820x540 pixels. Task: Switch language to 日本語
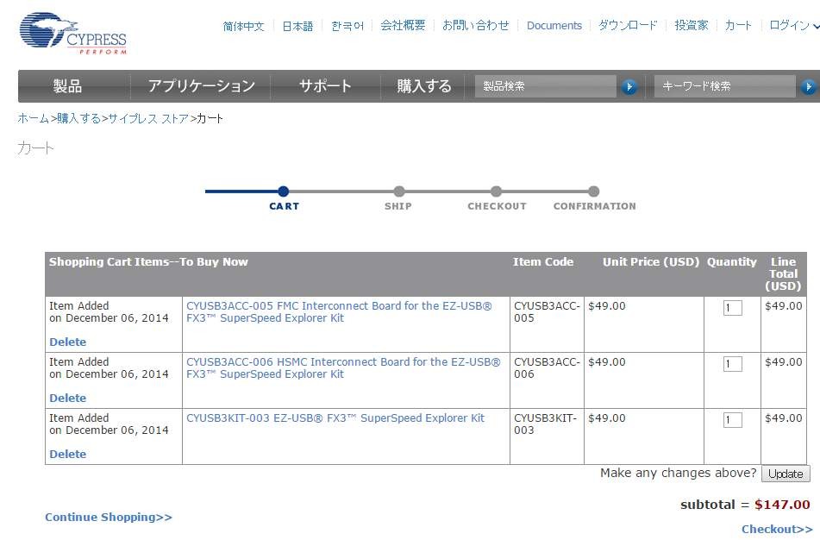(x=297, y=26)
